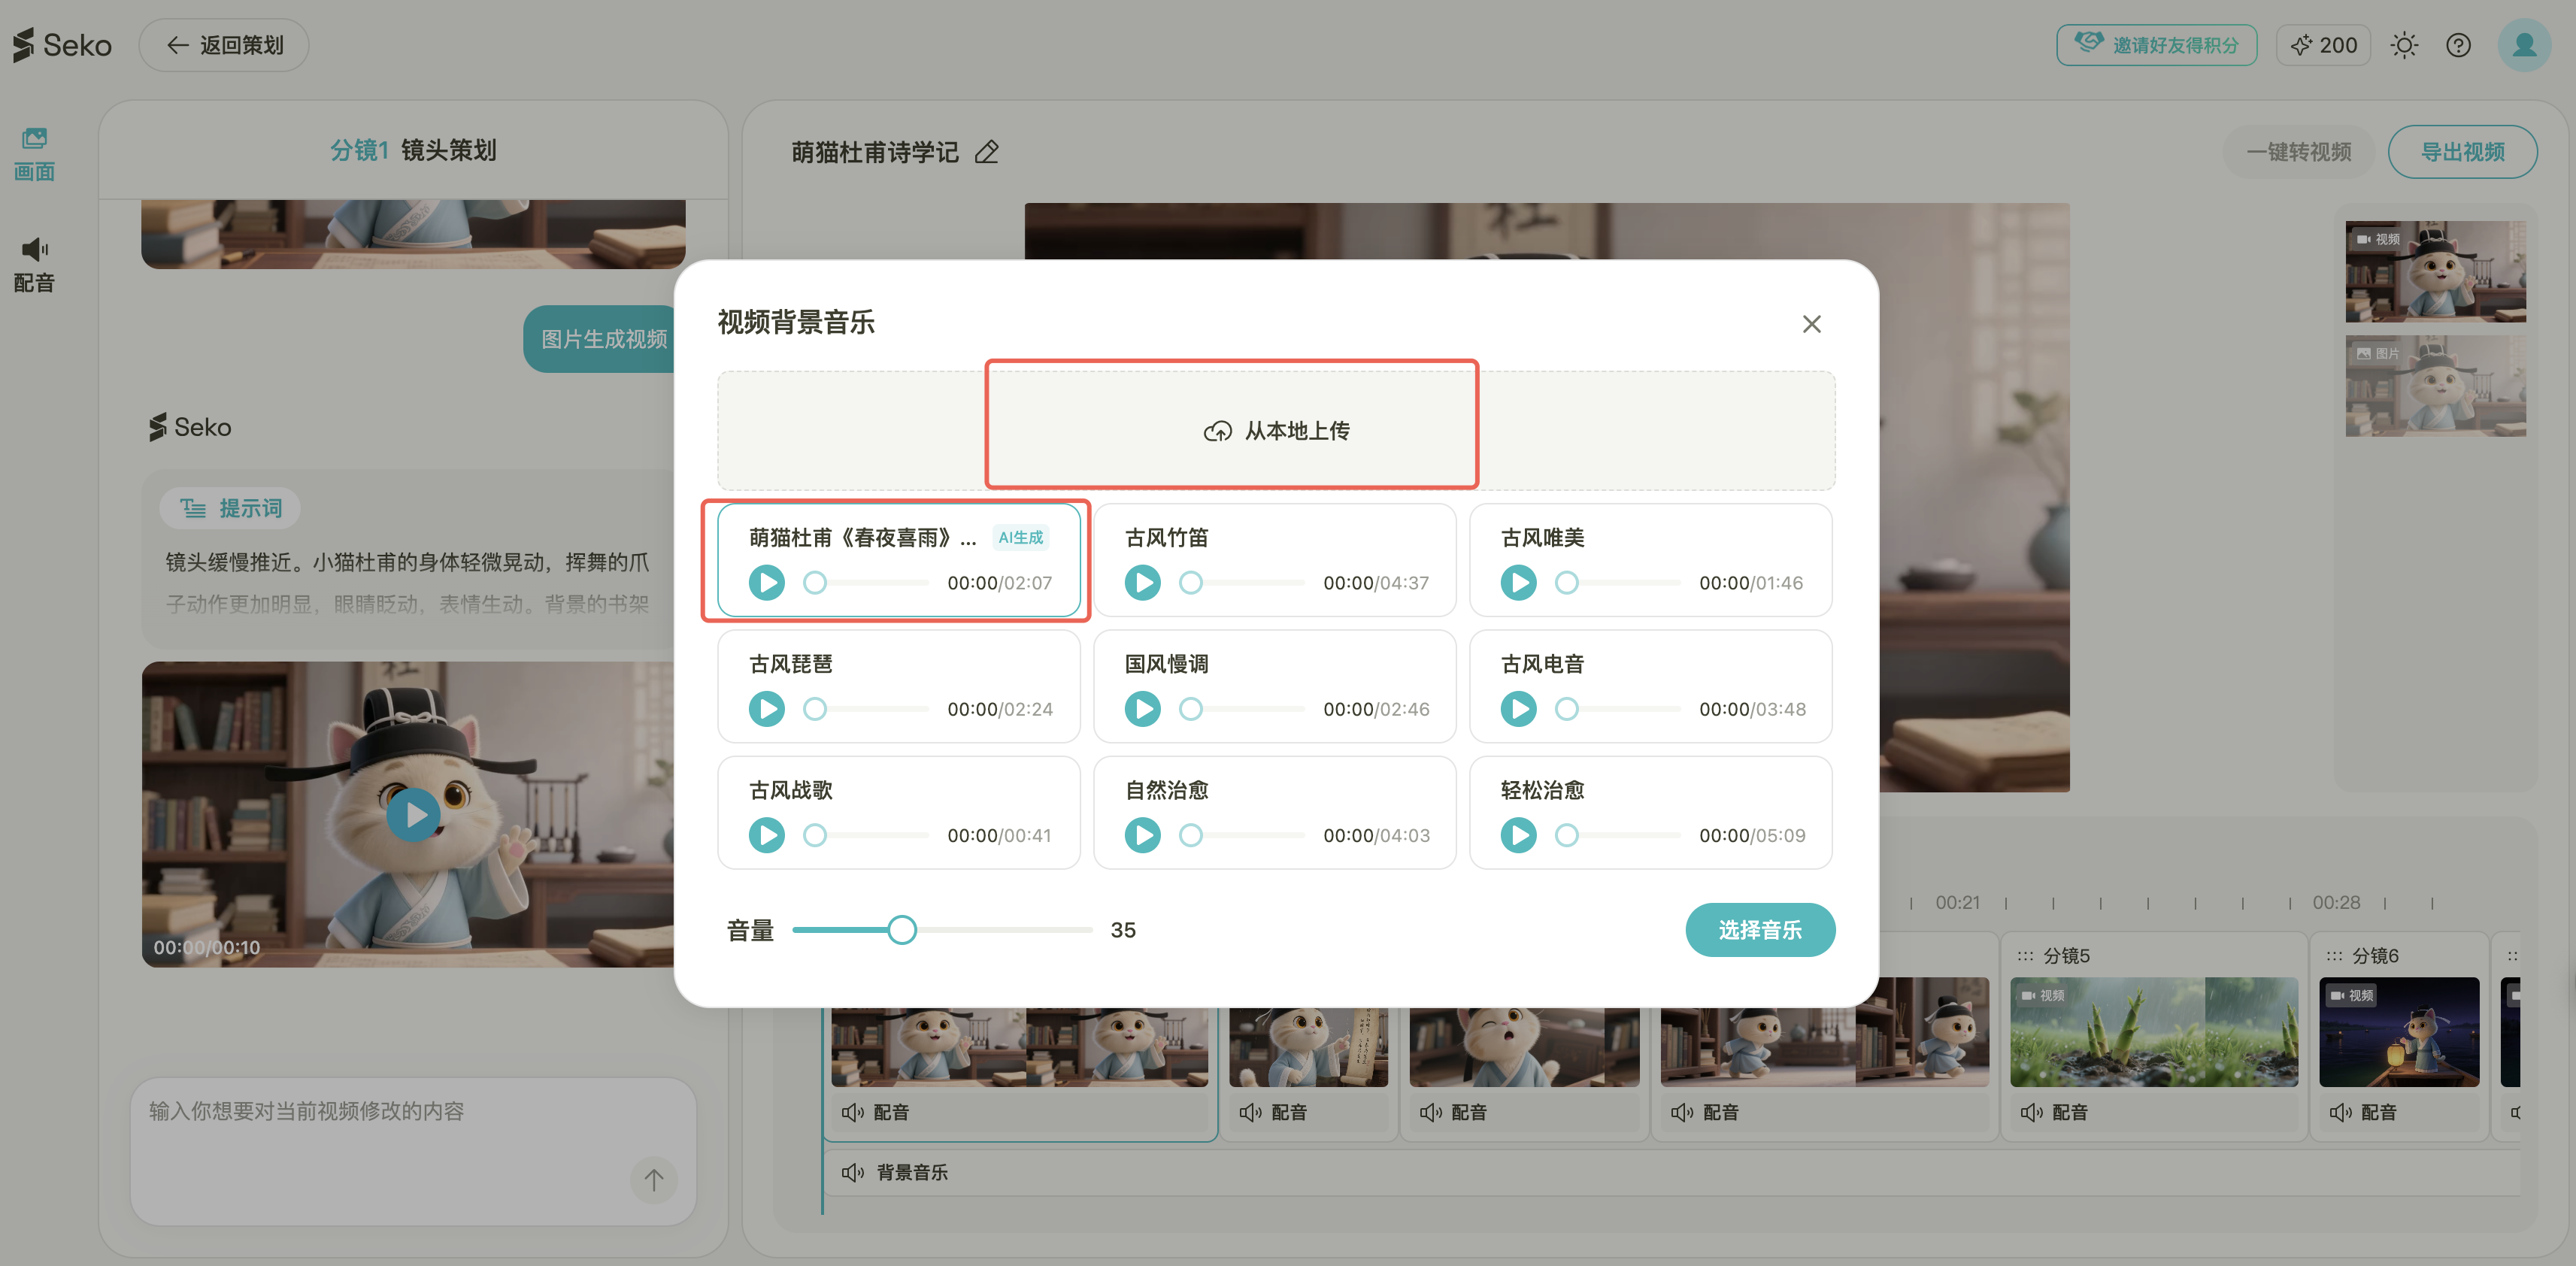This screenshot has width=2576, height=1266.
Task: Play the 古风琵琶 track
Action: coord(766,708)
